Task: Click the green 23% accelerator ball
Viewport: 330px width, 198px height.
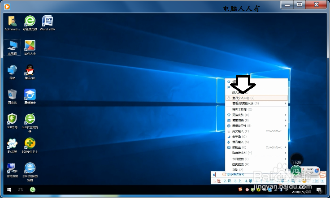Action: pos(296,171)
